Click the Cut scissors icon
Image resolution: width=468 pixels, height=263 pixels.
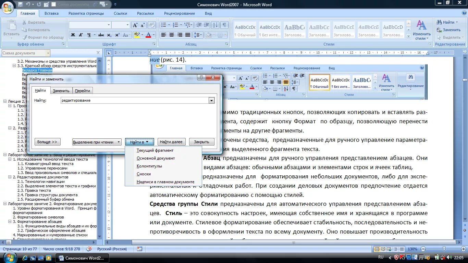(25, 22)
